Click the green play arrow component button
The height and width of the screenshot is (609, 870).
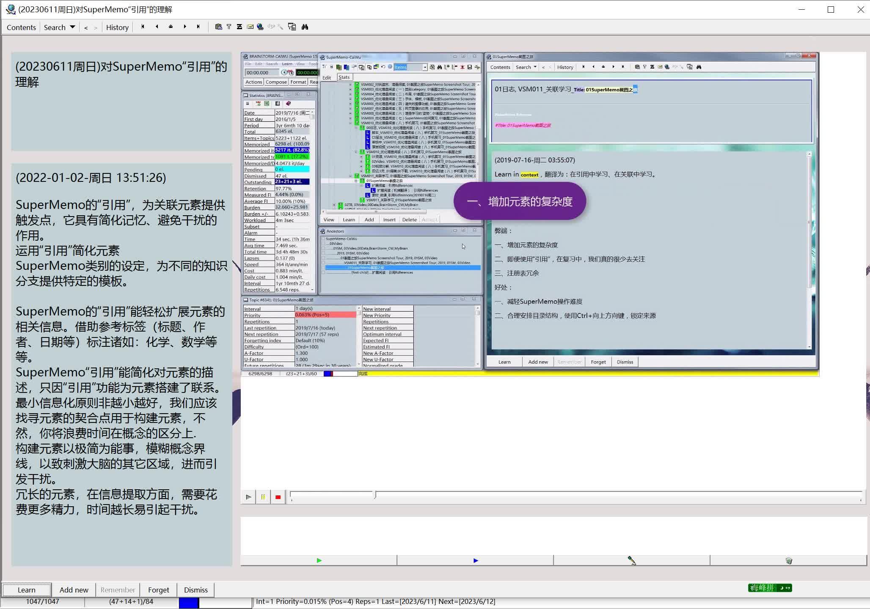pyautogui.click(x=319, y=560)
